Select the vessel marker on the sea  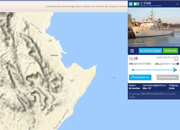click(114, 77)
